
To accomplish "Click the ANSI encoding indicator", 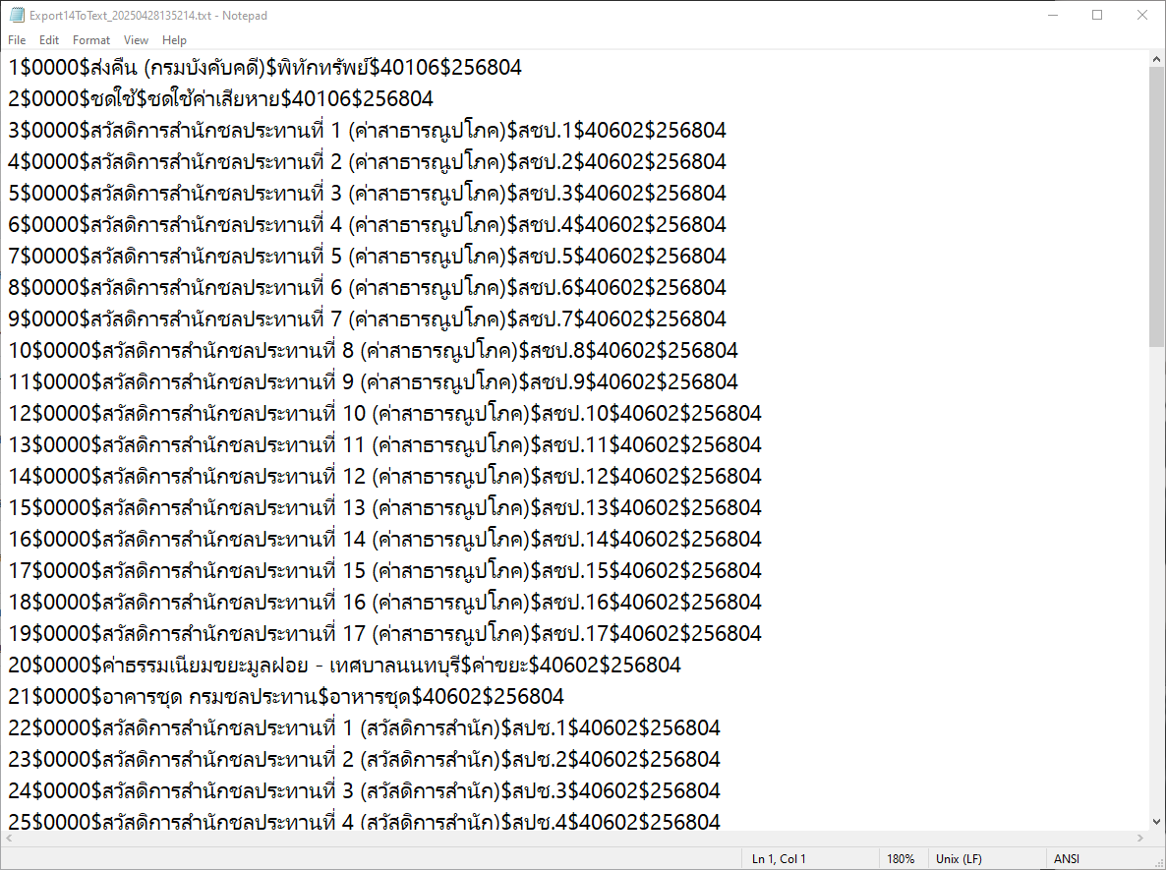I will click(x=1067, y=859).
